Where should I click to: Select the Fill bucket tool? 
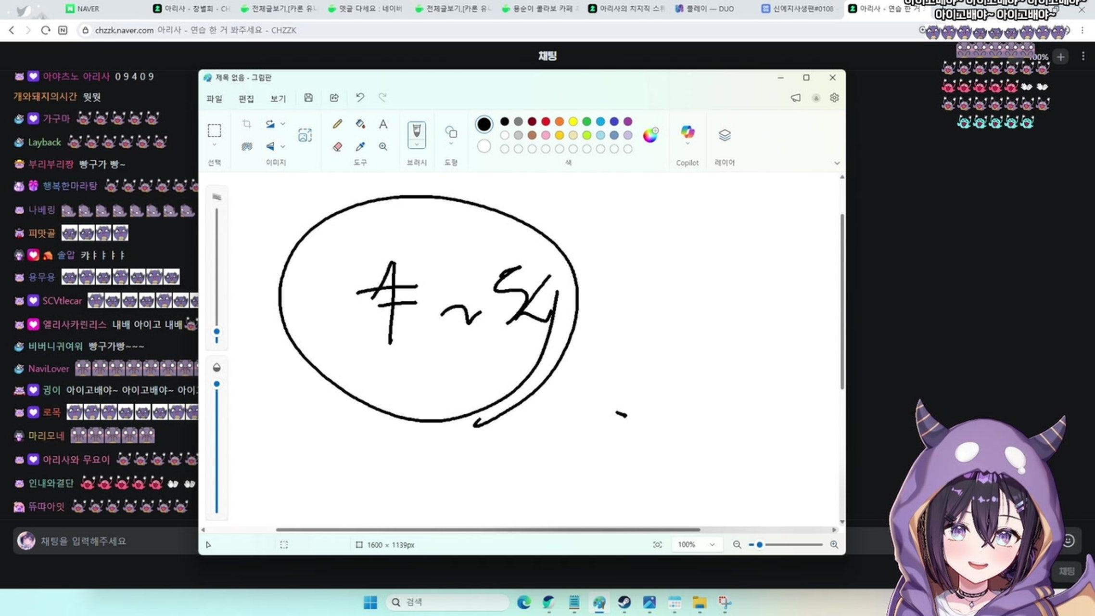(x=360, y=124)
